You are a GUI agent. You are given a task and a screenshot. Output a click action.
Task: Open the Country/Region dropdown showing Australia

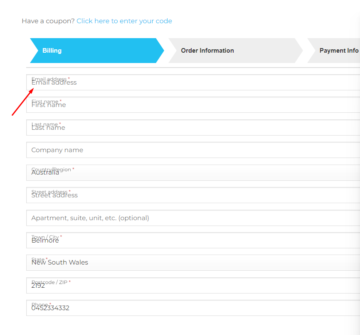(193, 172)
